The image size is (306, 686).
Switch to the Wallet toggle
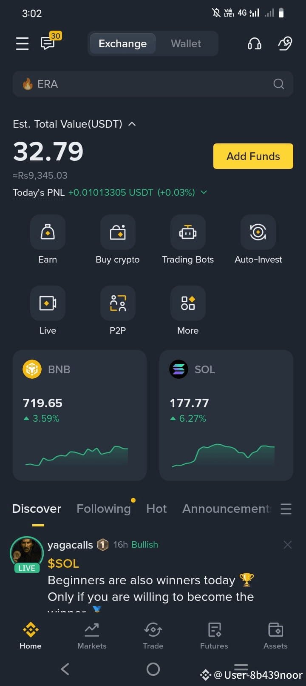click(x=186, y=43)
